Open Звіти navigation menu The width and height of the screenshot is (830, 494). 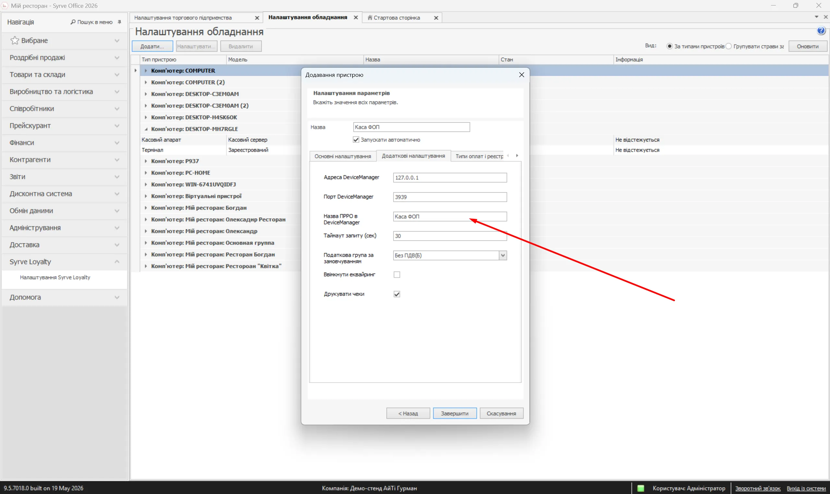click(x=64, y=177)
